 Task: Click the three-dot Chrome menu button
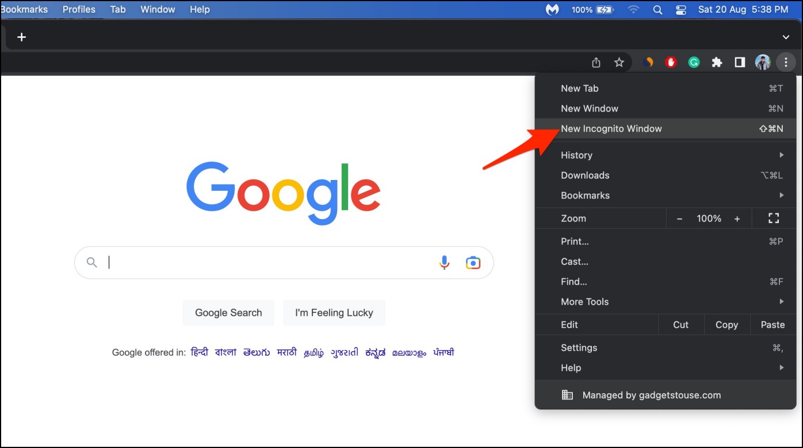coord(786,62)
